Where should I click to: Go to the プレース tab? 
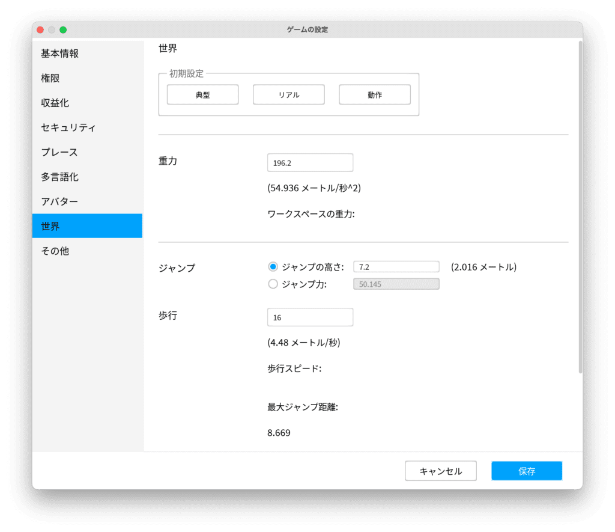pyautogui.click(x=59, y=152)
